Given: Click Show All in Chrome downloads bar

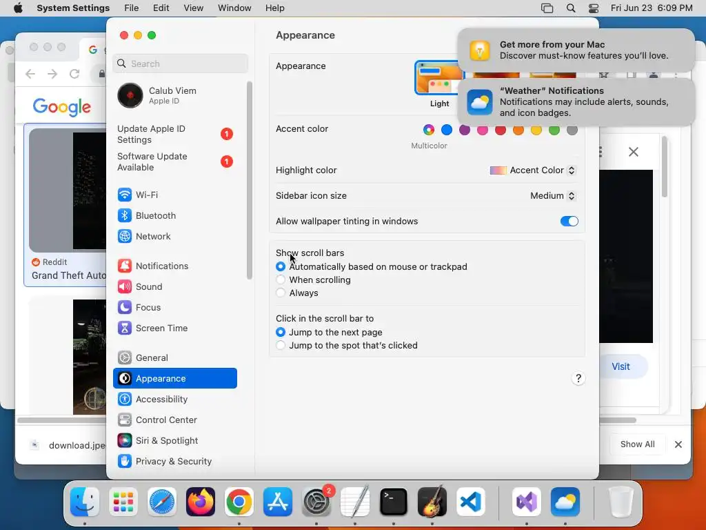Looking at the screenshot, I should coord(637,444).
